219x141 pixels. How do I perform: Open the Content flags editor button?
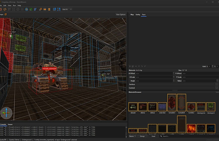point(217,88)
